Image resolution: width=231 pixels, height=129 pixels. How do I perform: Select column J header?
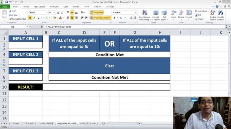[200, 33]
